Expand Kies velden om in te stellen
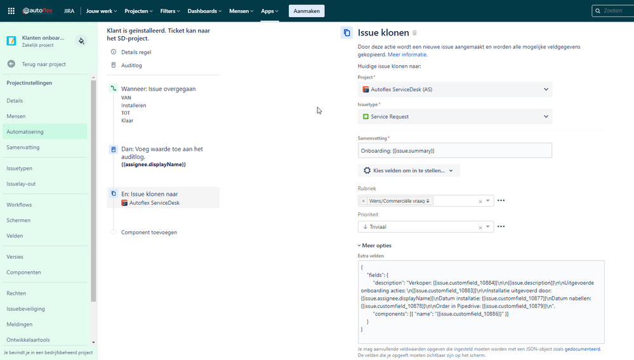The height and width of the screenshot is (360, 634). tap(409, 170)
